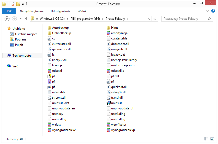The image size is (218, 144).
Task: Go back with the back arrow button
Action: (x=7, y=19)
